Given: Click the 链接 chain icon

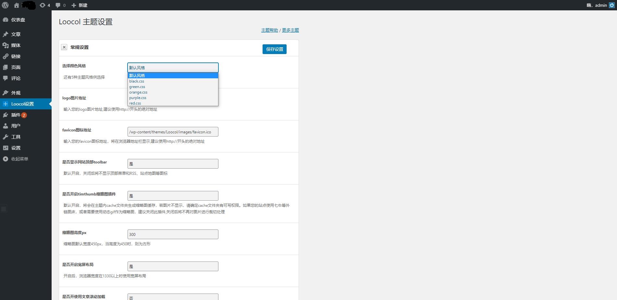Looking at the screenshot, I should click(6, 56).
